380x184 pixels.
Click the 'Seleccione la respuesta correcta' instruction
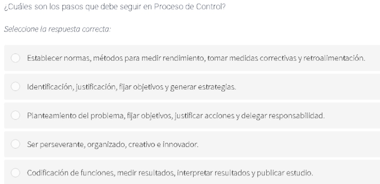[57, 29]
